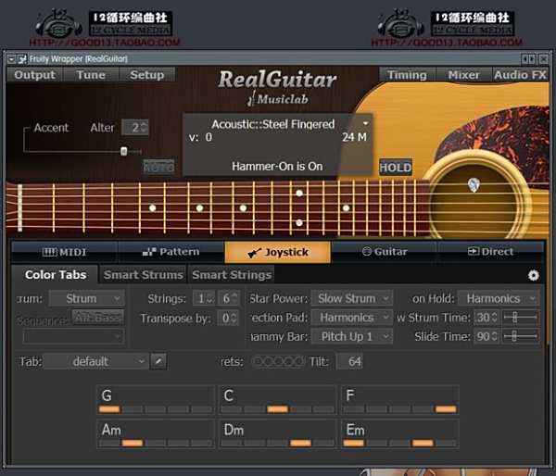The width and height of the screenshot is (556, 476).
Task: Click the RealGuitar Musiclab logo
Action: (x=277, y=88)
